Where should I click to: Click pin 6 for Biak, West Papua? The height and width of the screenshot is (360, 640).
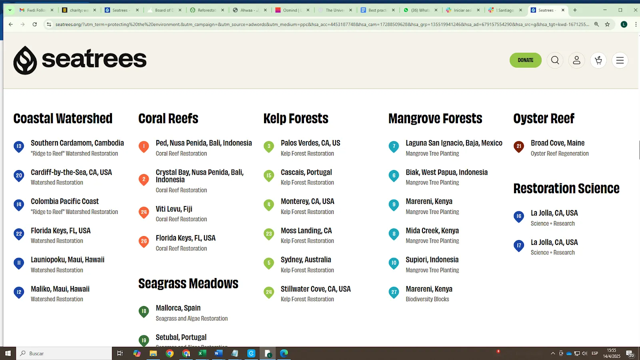pos(394,176)
